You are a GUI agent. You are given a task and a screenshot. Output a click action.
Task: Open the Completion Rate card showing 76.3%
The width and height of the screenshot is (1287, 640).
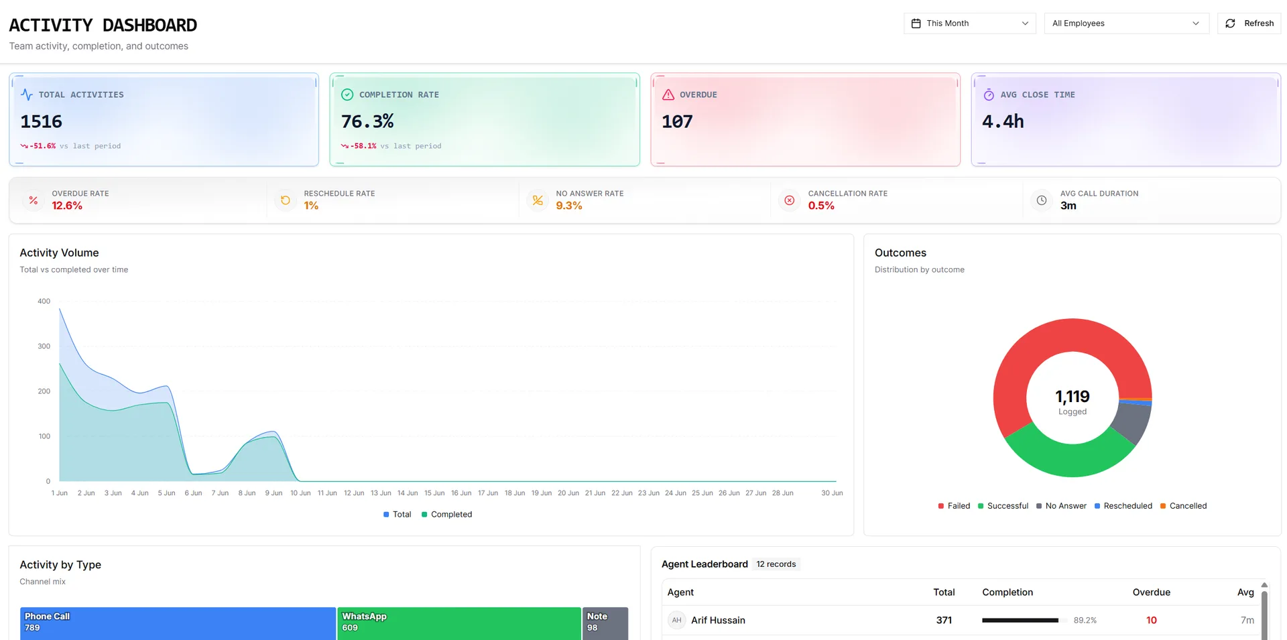coord(485,119)
